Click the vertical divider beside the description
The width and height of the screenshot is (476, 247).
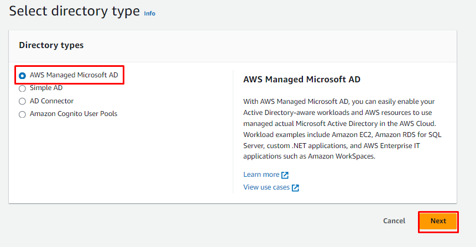pos(233,132)
